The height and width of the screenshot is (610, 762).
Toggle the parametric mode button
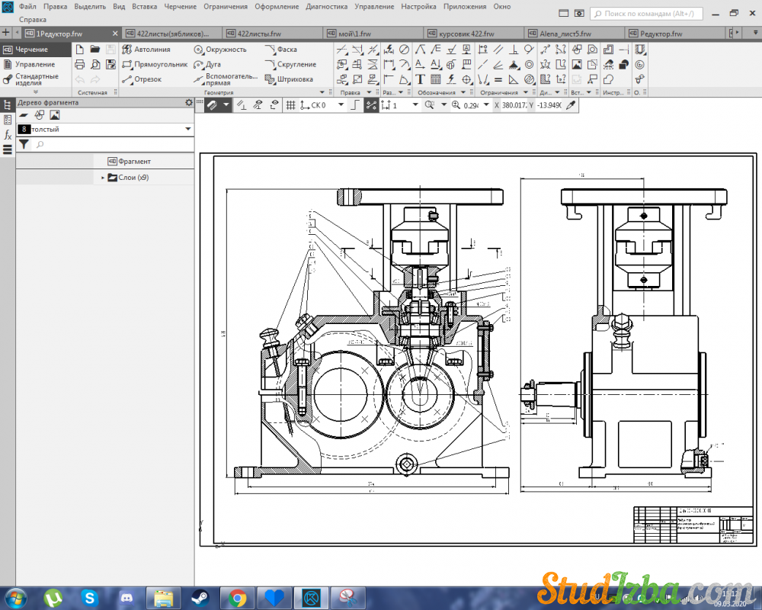(x=371, y=105)
